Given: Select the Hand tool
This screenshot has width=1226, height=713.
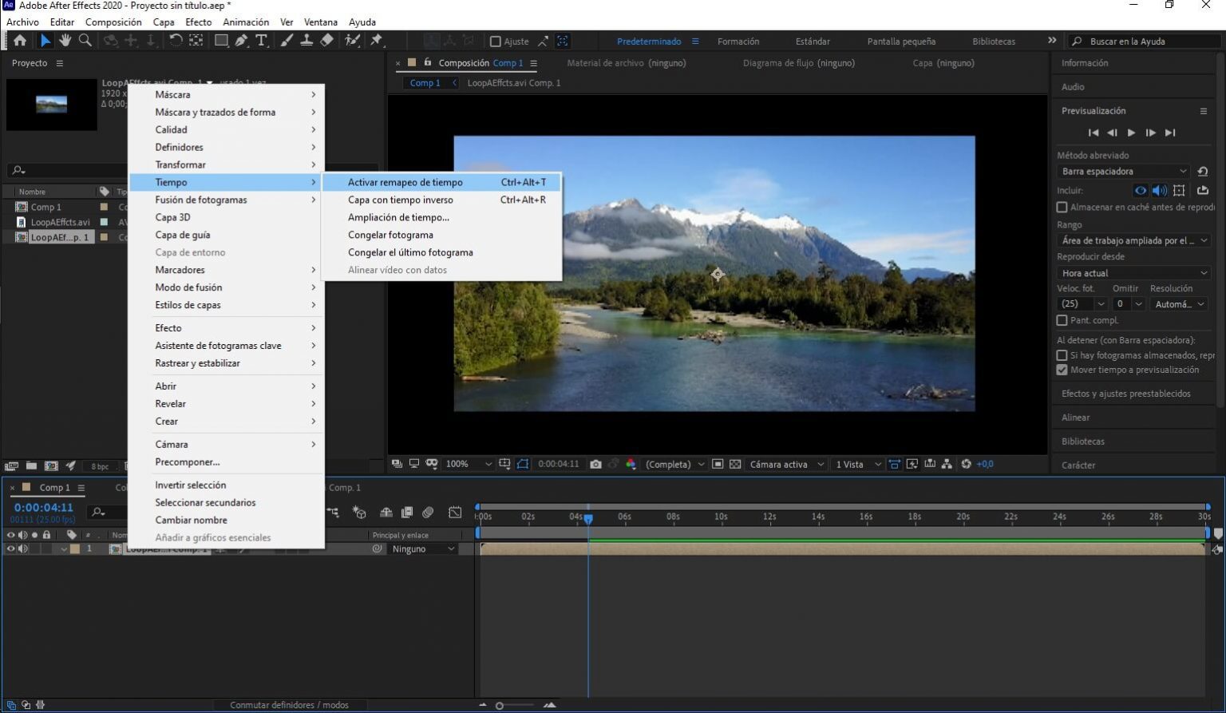Looking at the screenshot, I should click(65, 40).
